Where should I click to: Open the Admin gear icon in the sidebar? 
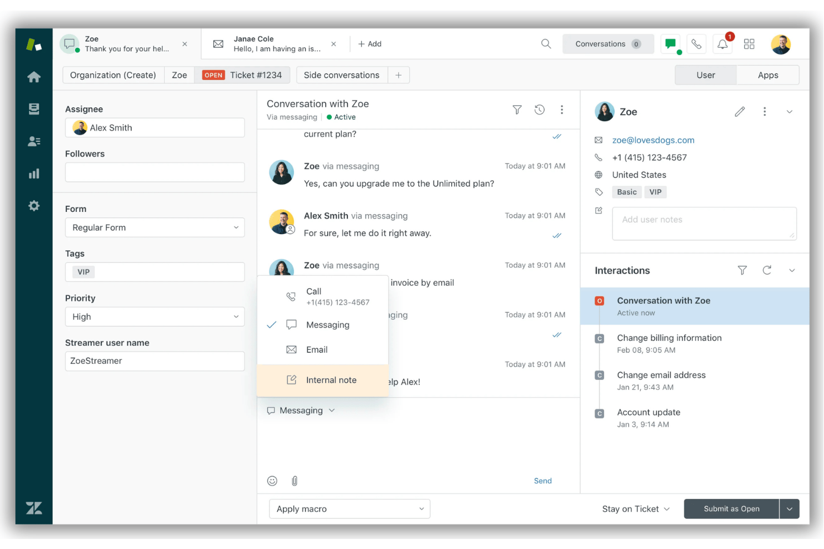click(x=34, y=206)
